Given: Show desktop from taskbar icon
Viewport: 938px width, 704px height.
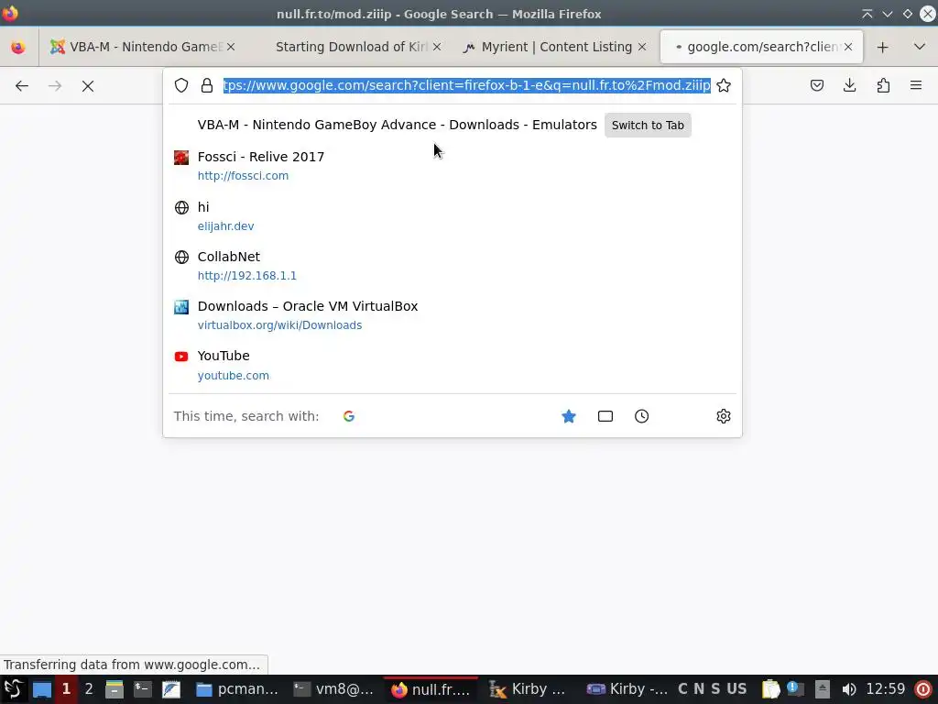Looking at the screenshot, I should point(42,689).
